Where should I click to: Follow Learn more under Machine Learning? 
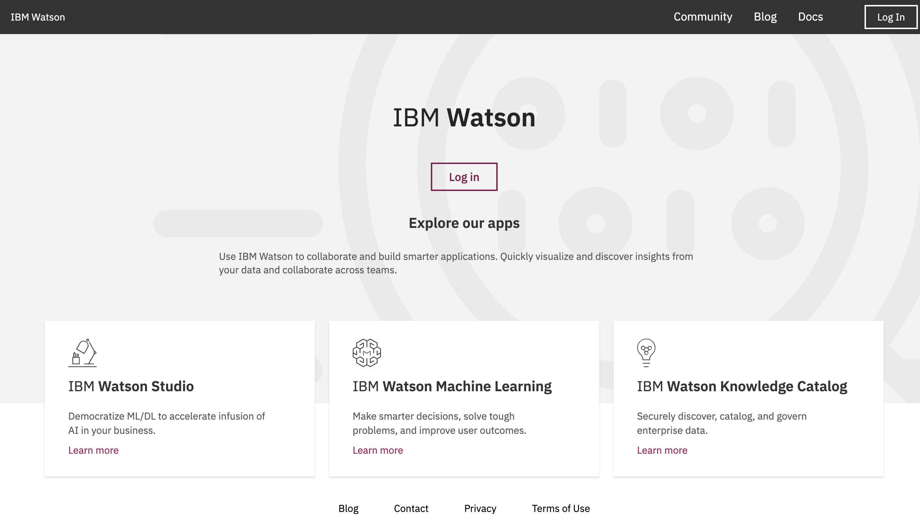point(377,450)
